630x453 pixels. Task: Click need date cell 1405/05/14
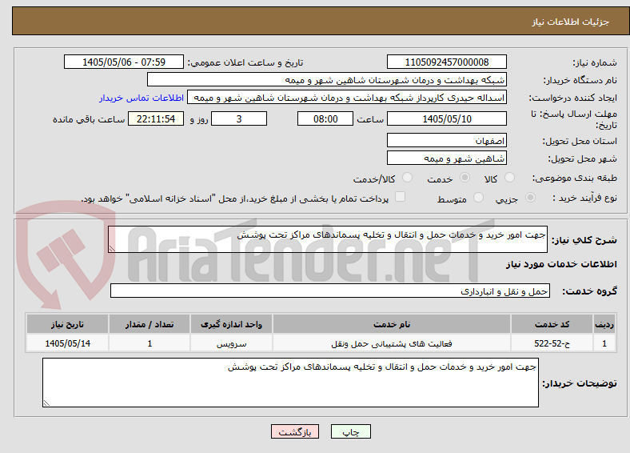point(67,343)
